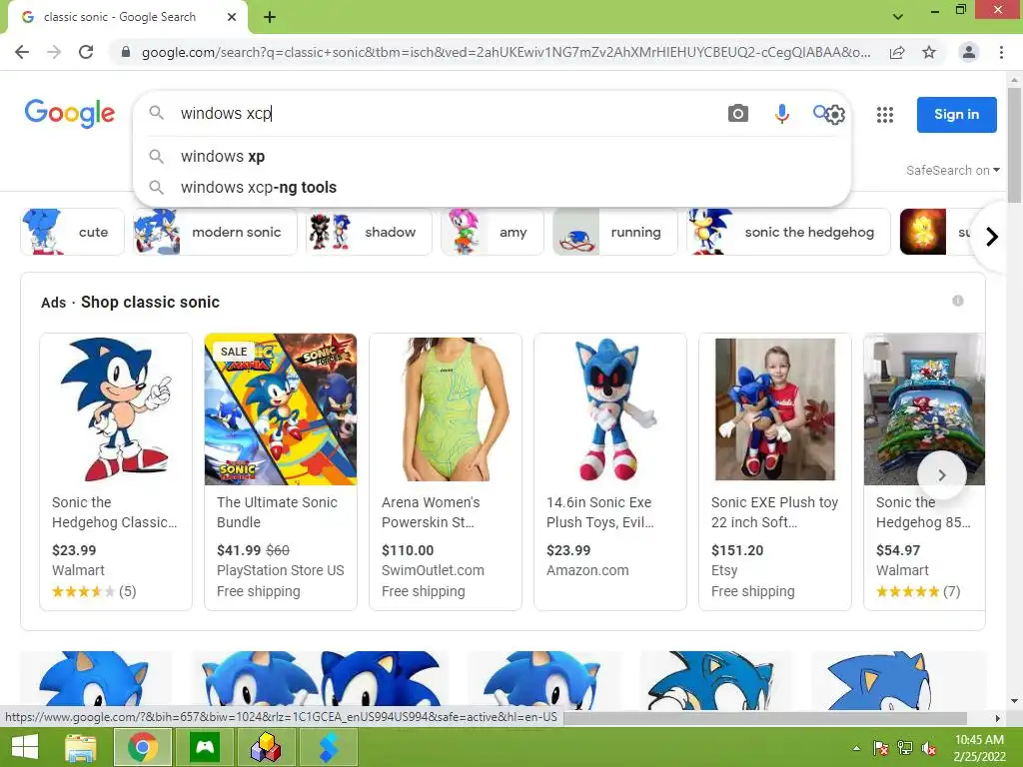Open Arena Women's Powerskin swimsuit listing
The width and height of the screenshot is (1023, 767).
tap(446, 471)
